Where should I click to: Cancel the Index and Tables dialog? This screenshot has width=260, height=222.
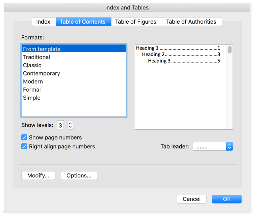(191, 199)
